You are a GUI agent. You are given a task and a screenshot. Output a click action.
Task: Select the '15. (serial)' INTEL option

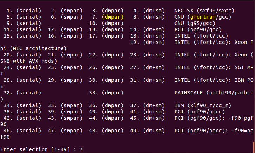pos(22,36)
